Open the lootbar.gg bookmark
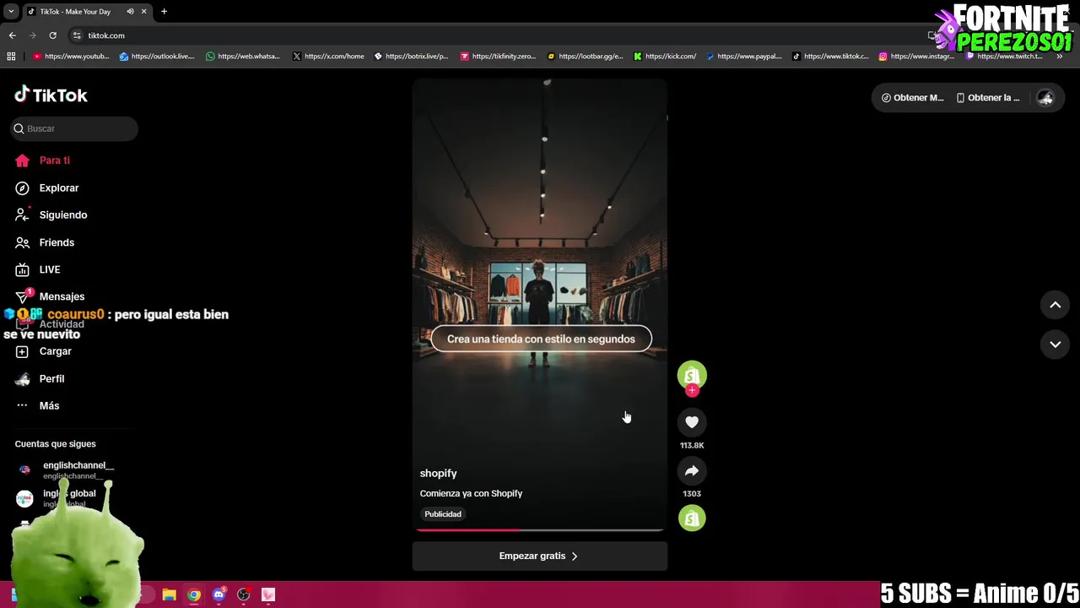 point(585,57)
